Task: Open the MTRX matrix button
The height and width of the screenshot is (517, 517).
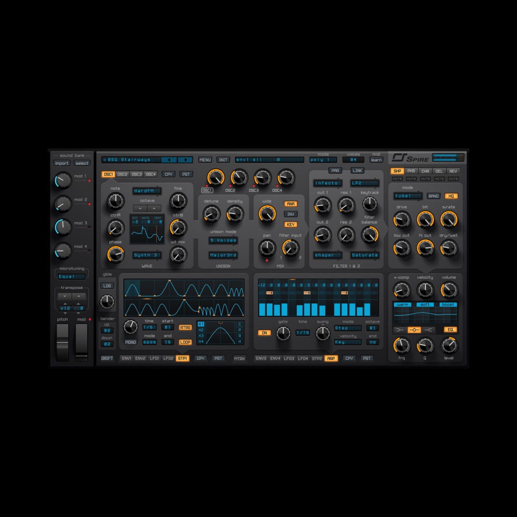Action: click(x=239, y=359)
